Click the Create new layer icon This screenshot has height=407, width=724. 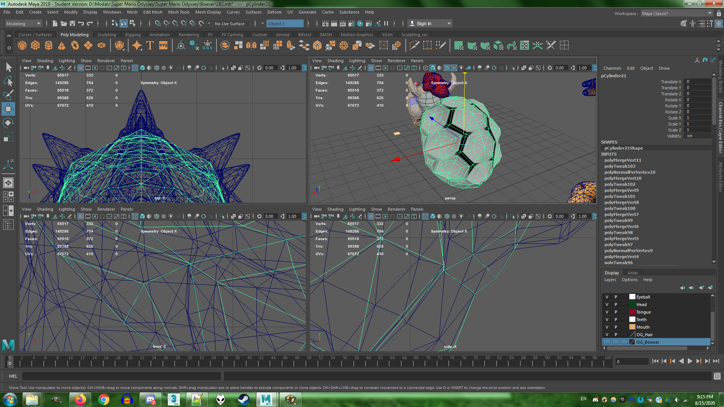pos(701,288)
